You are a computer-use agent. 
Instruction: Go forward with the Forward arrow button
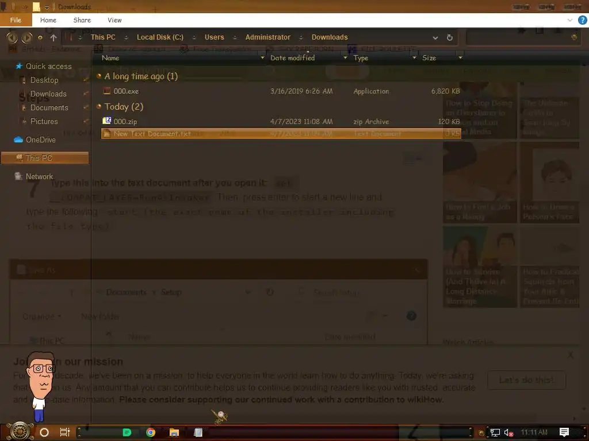(x=26, y=37)
